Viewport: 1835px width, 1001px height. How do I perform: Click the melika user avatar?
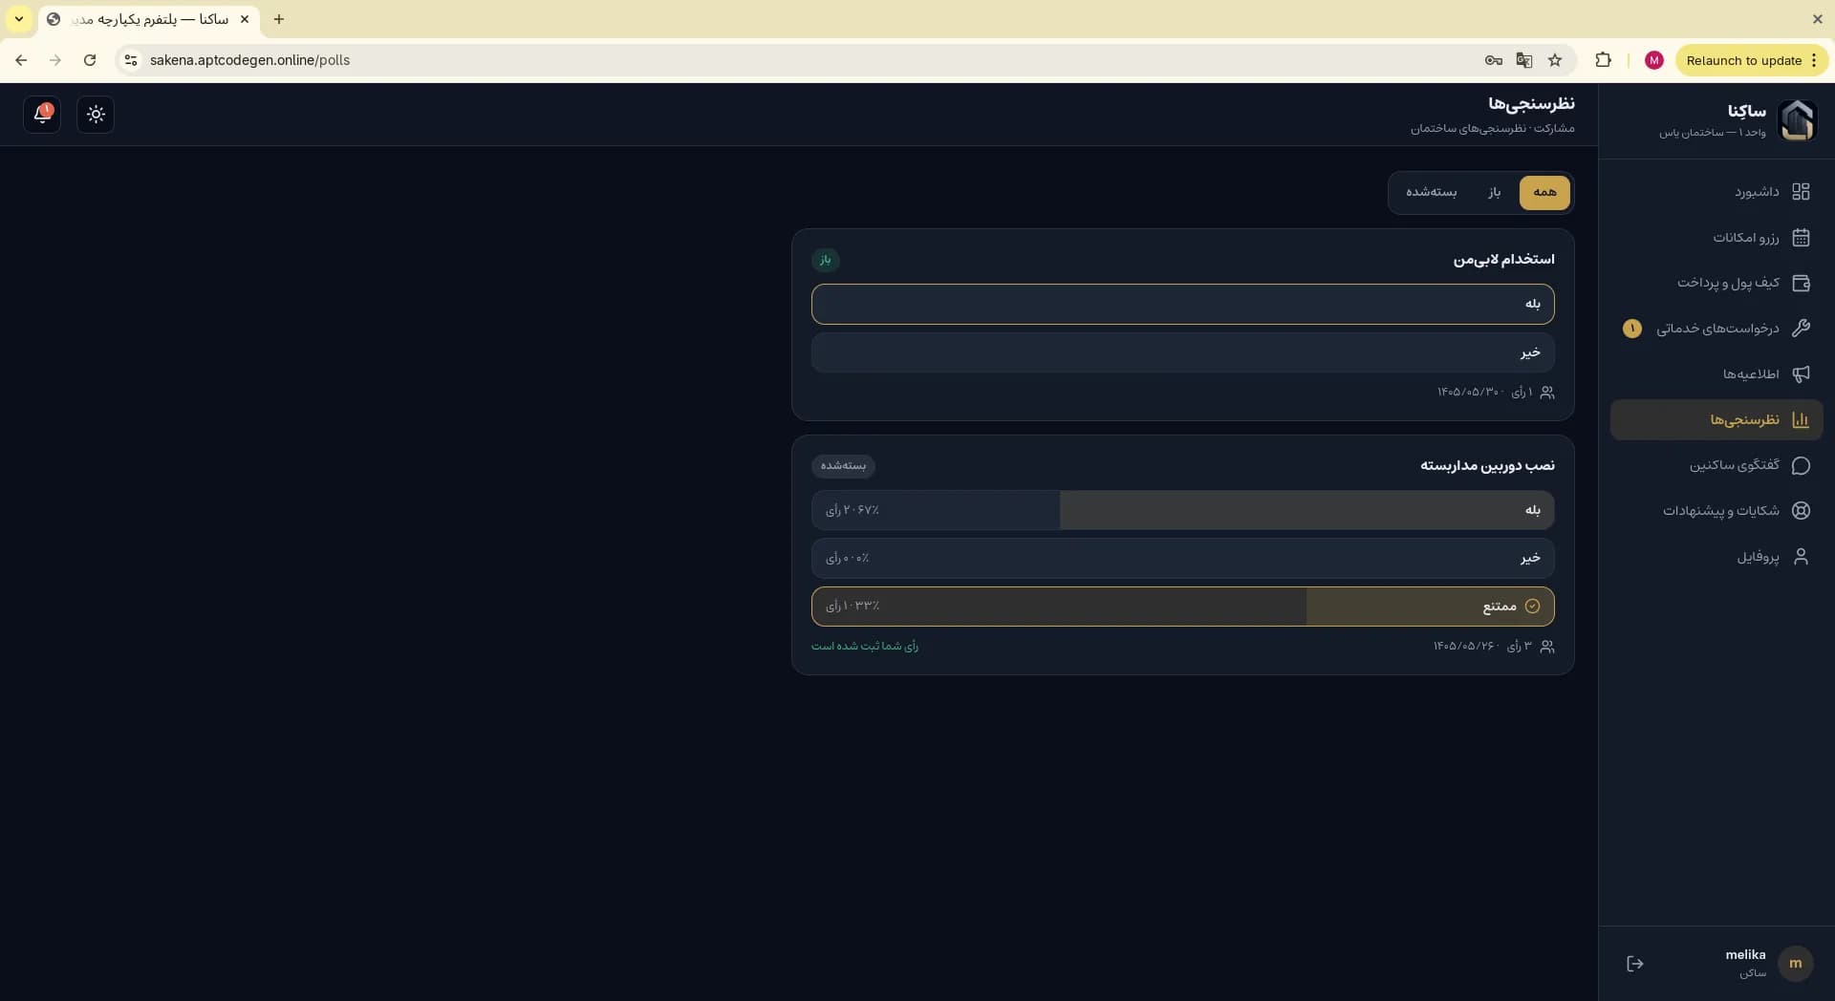tap(1795, 964)
